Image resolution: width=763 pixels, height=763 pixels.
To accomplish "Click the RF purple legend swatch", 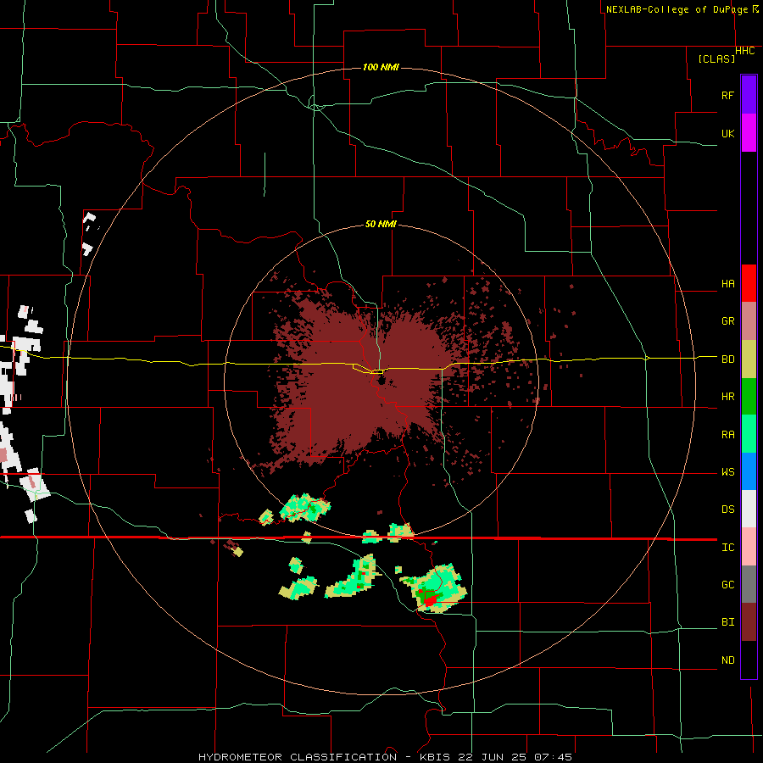I will tap(749, 95).
